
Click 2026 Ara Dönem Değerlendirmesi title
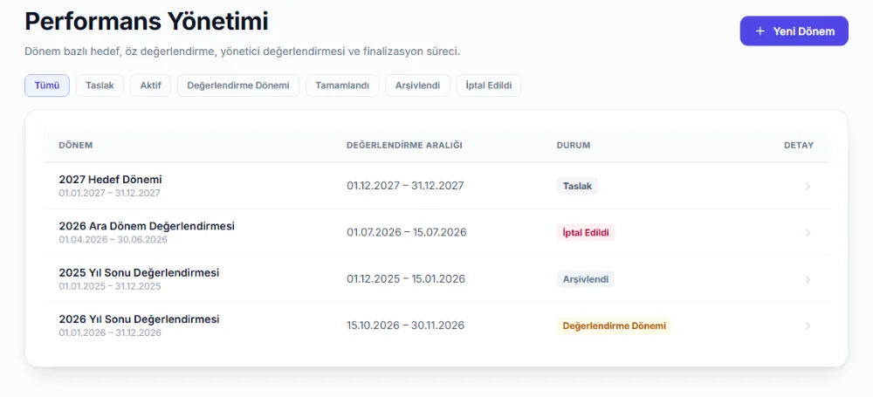click(147, 226)
